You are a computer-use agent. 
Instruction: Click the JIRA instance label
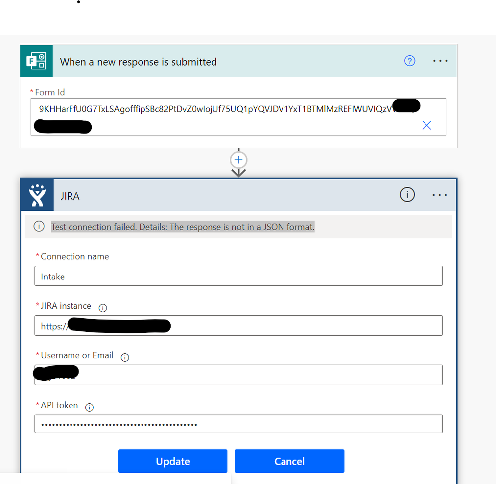click(66, 306)
